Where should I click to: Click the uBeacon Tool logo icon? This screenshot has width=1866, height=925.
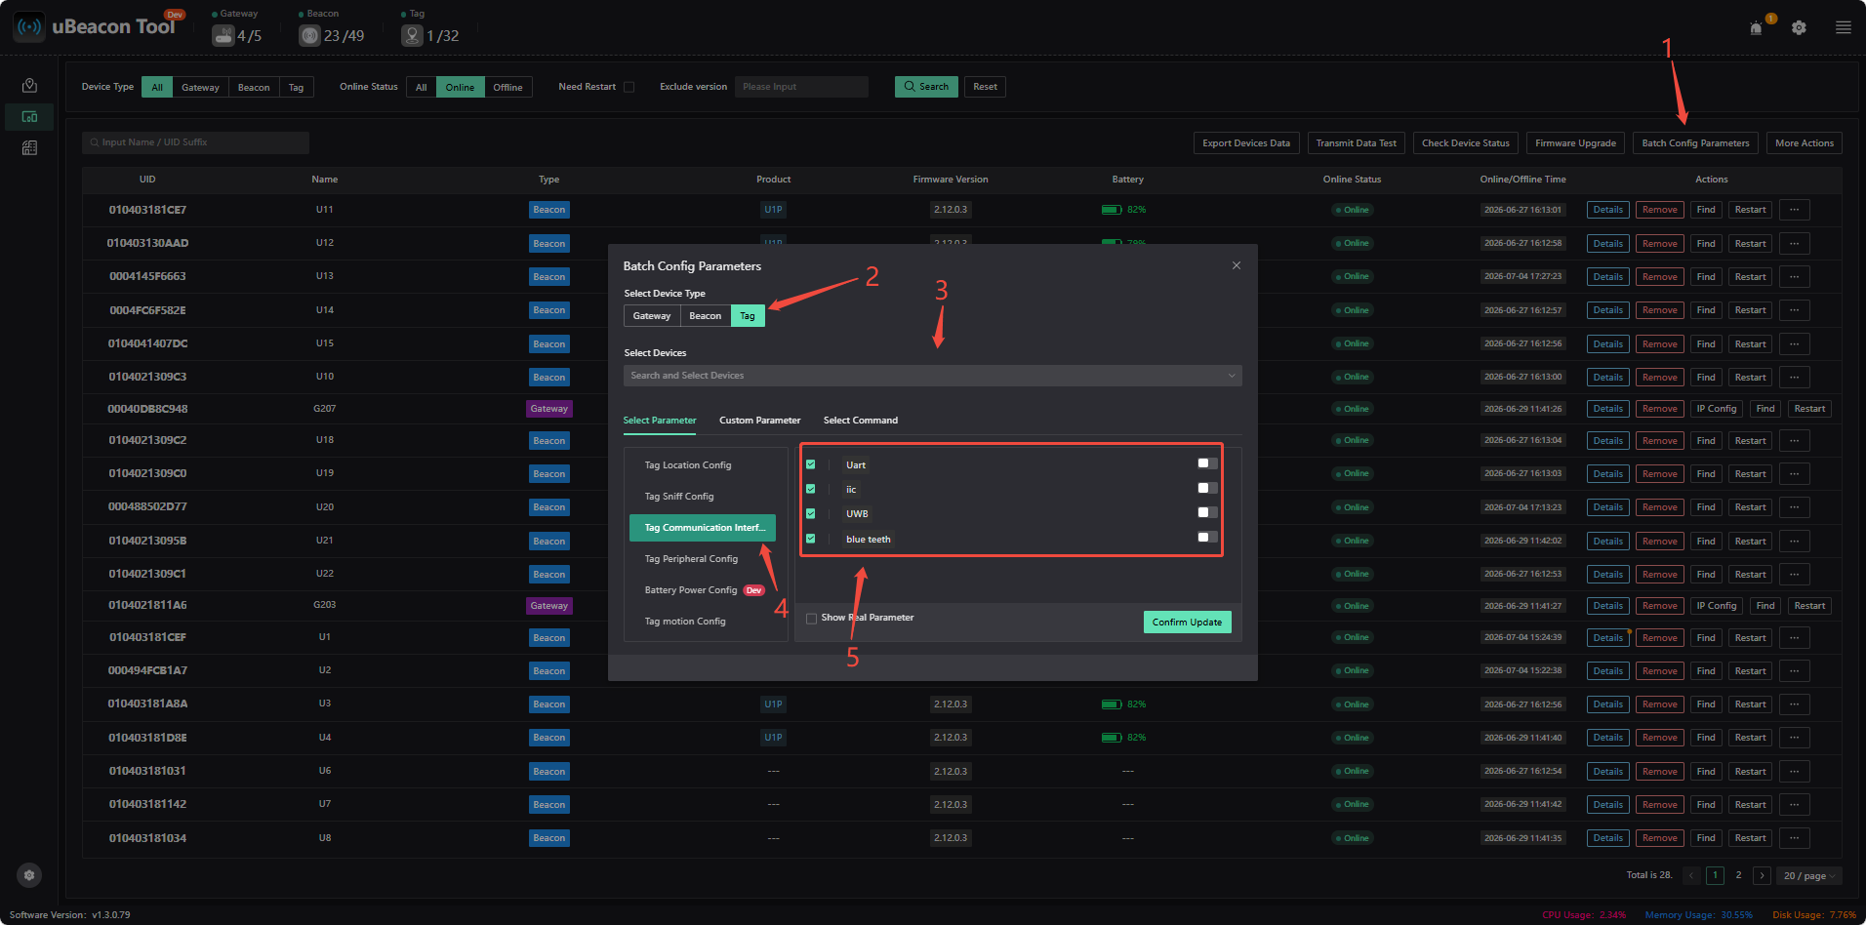click(x=30, y=27)
